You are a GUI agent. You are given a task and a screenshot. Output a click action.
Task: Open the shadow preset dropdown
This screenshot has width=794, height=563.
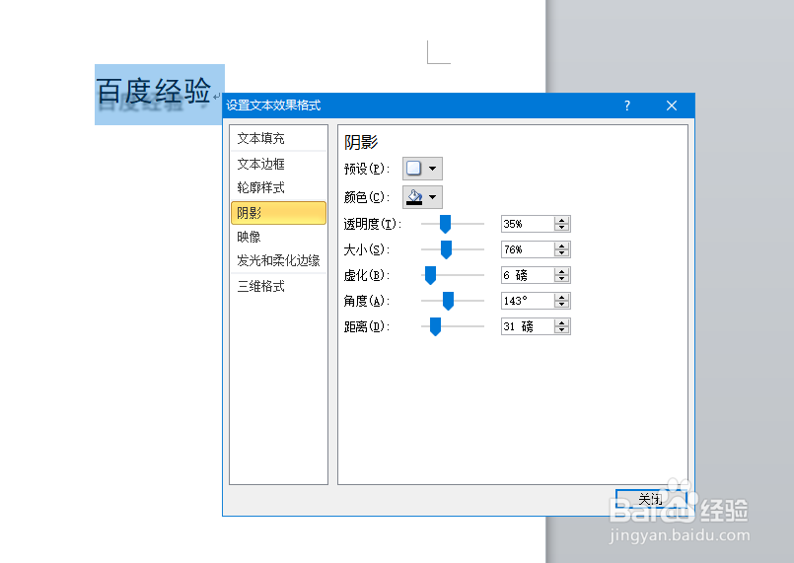point(422,169)
